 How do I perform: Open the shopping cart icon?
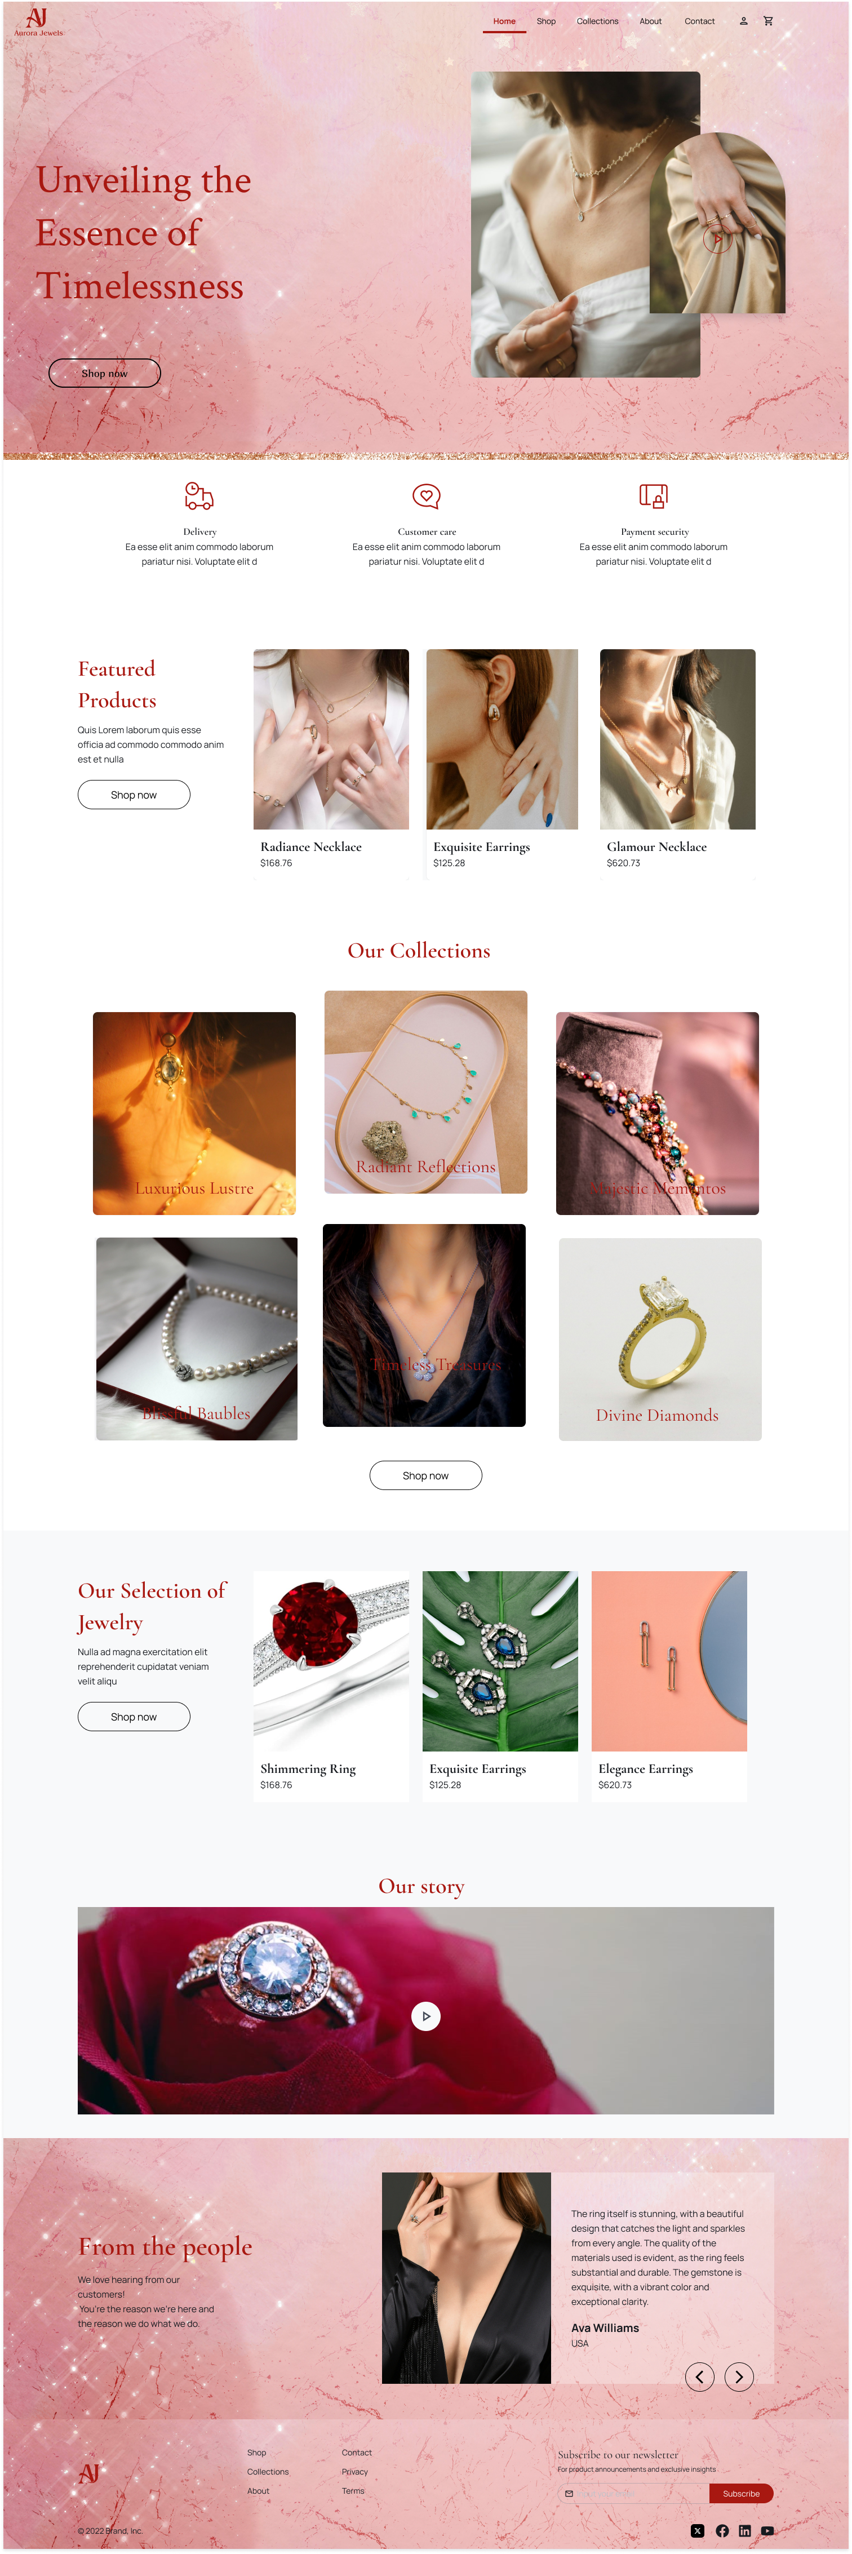pos(767,21)
